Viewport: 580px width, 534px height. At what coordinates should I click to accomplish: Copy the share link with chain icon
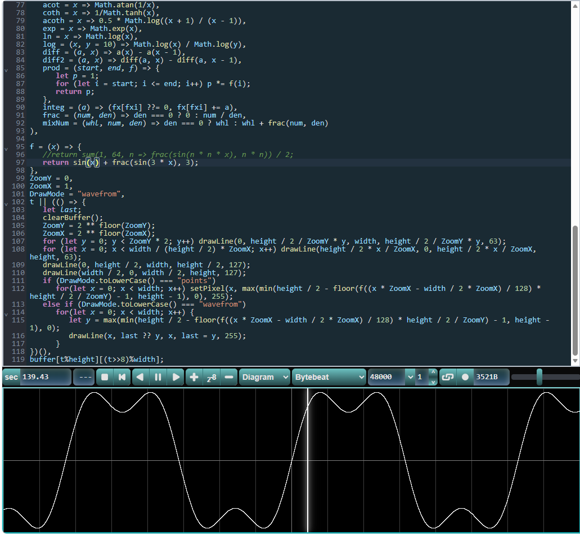tap(448, 377)
